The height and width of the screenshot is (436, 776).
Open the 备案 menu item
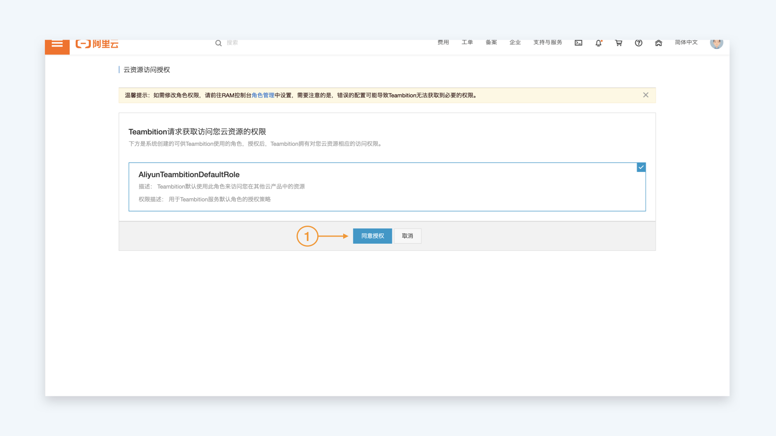click(491, 42)
